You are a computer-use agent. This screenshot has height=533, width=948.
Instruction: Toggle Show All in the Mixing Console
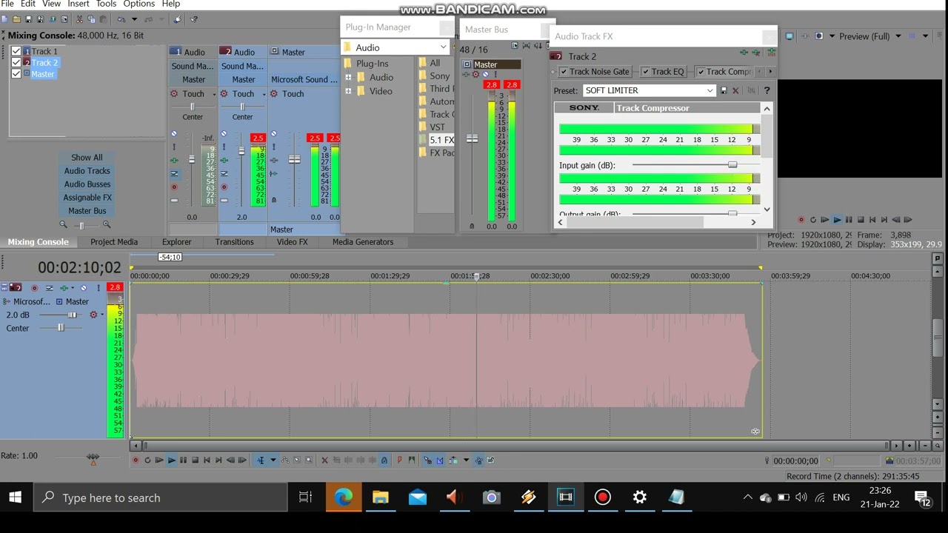click(x=87, y=158)
